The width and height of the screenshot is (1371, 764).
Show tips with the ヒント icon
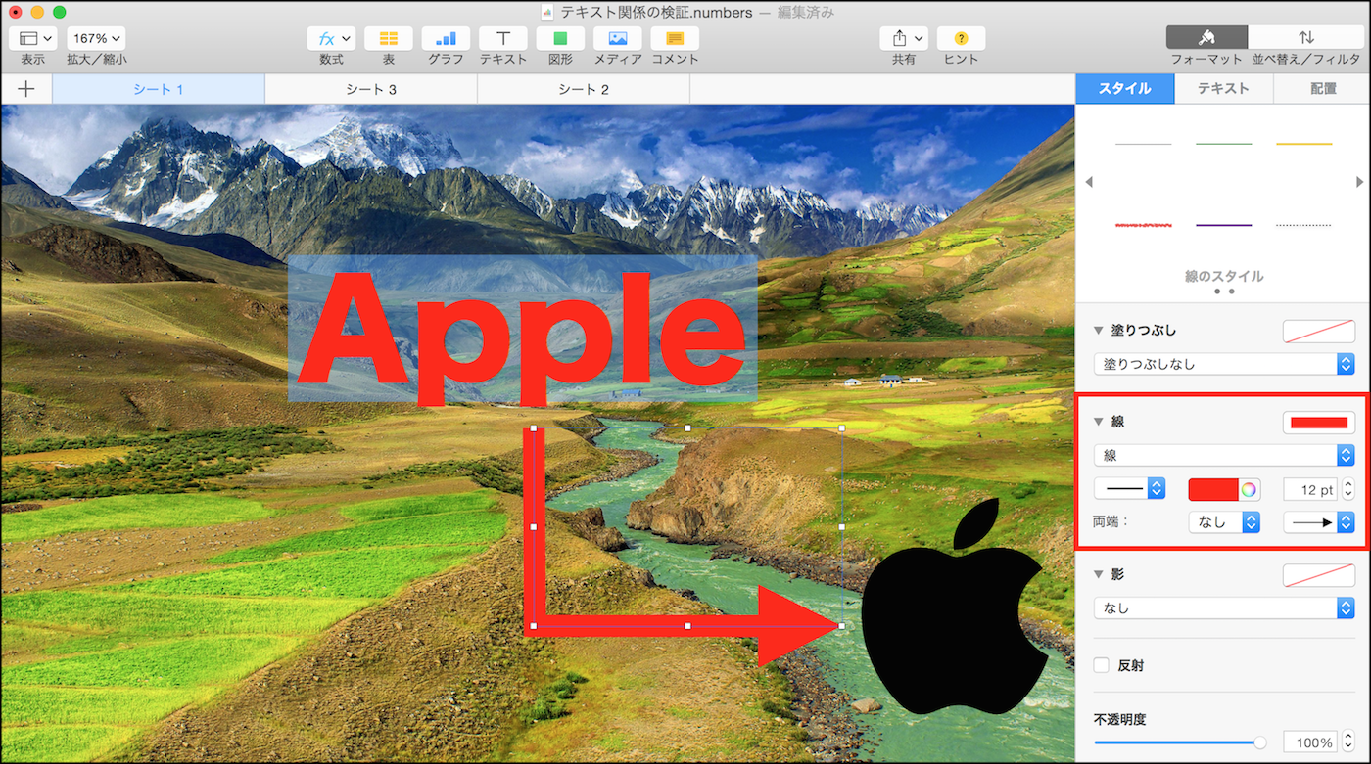(961, 38)
